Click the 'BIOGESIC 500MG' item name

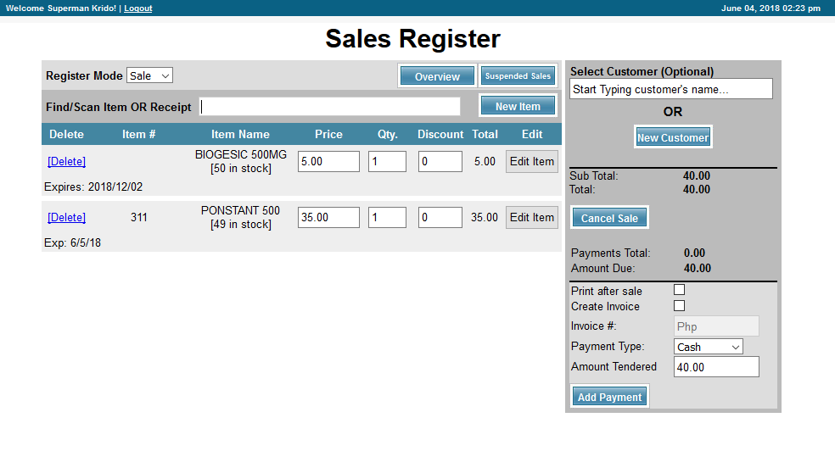(241, 155)
